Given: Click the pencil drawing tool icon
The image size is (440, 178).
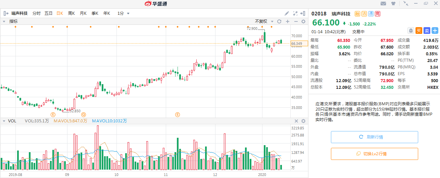Looking at the screenshot, I should [x=287, y=13].
